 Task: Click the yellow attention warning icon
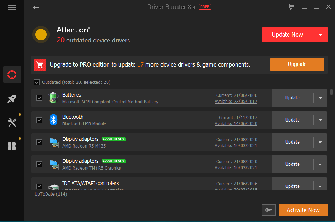(41, 35)
